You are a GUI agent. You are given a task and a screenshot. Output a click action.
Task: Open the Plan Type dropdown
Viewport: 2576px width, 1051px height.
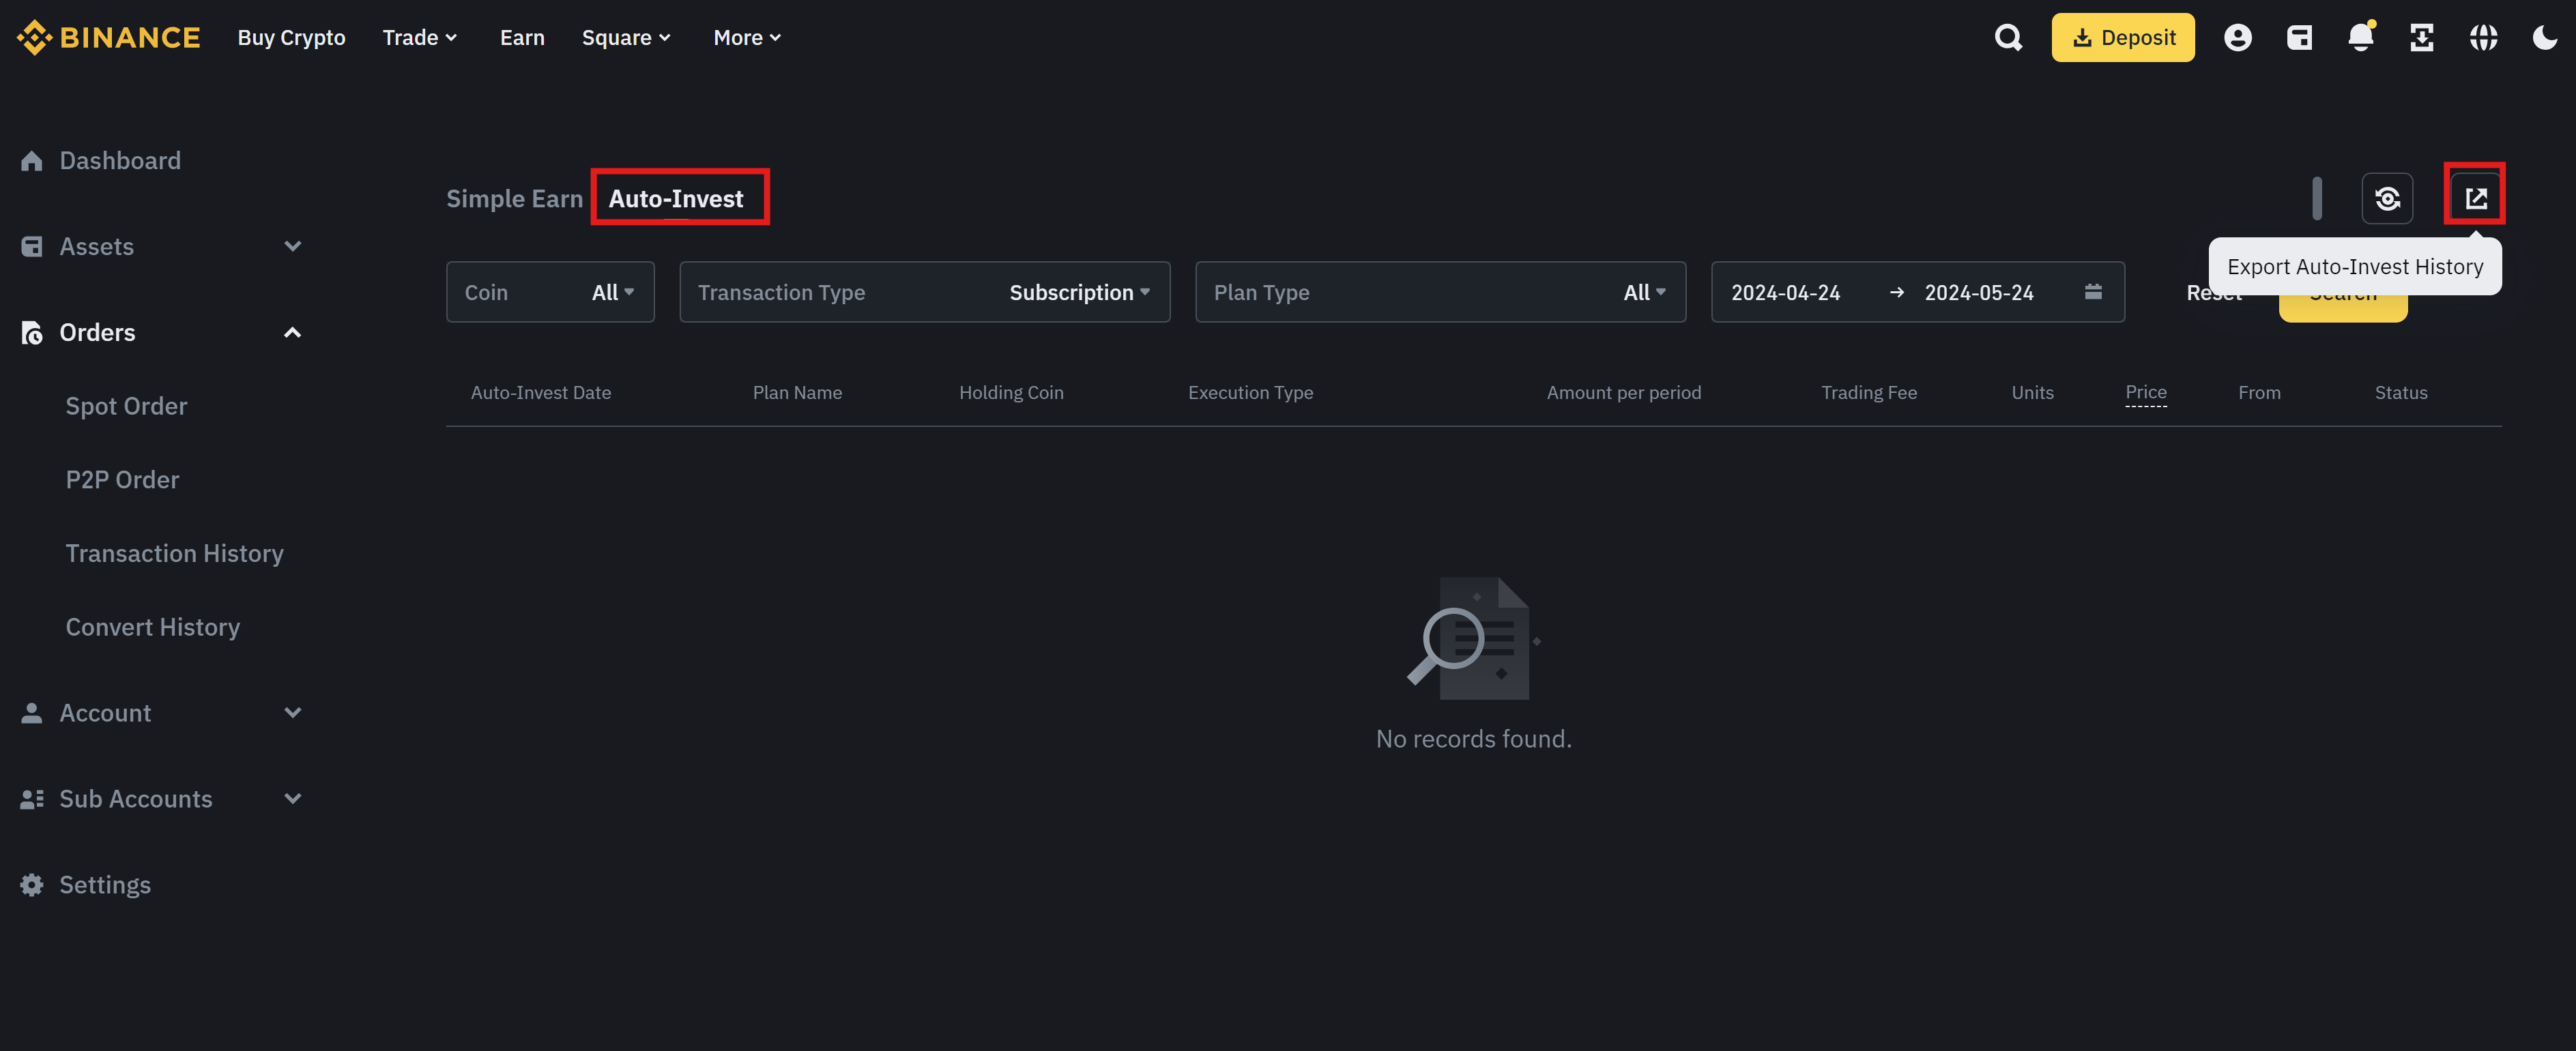[x=1440, y=292]
